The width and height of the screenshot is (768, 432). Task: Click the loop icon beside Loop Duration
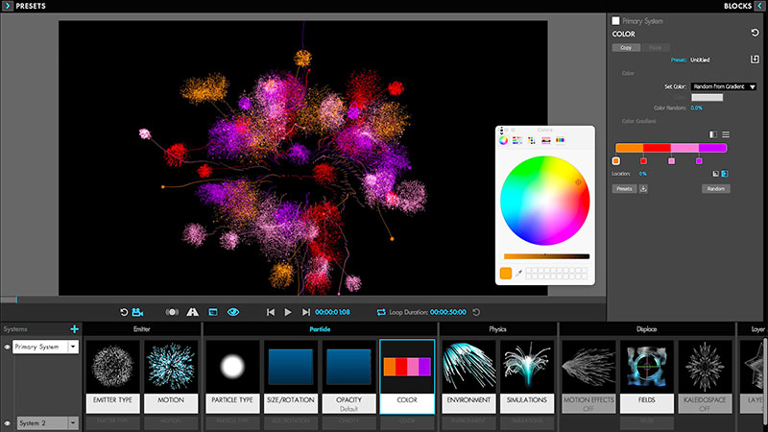[381, 312]
